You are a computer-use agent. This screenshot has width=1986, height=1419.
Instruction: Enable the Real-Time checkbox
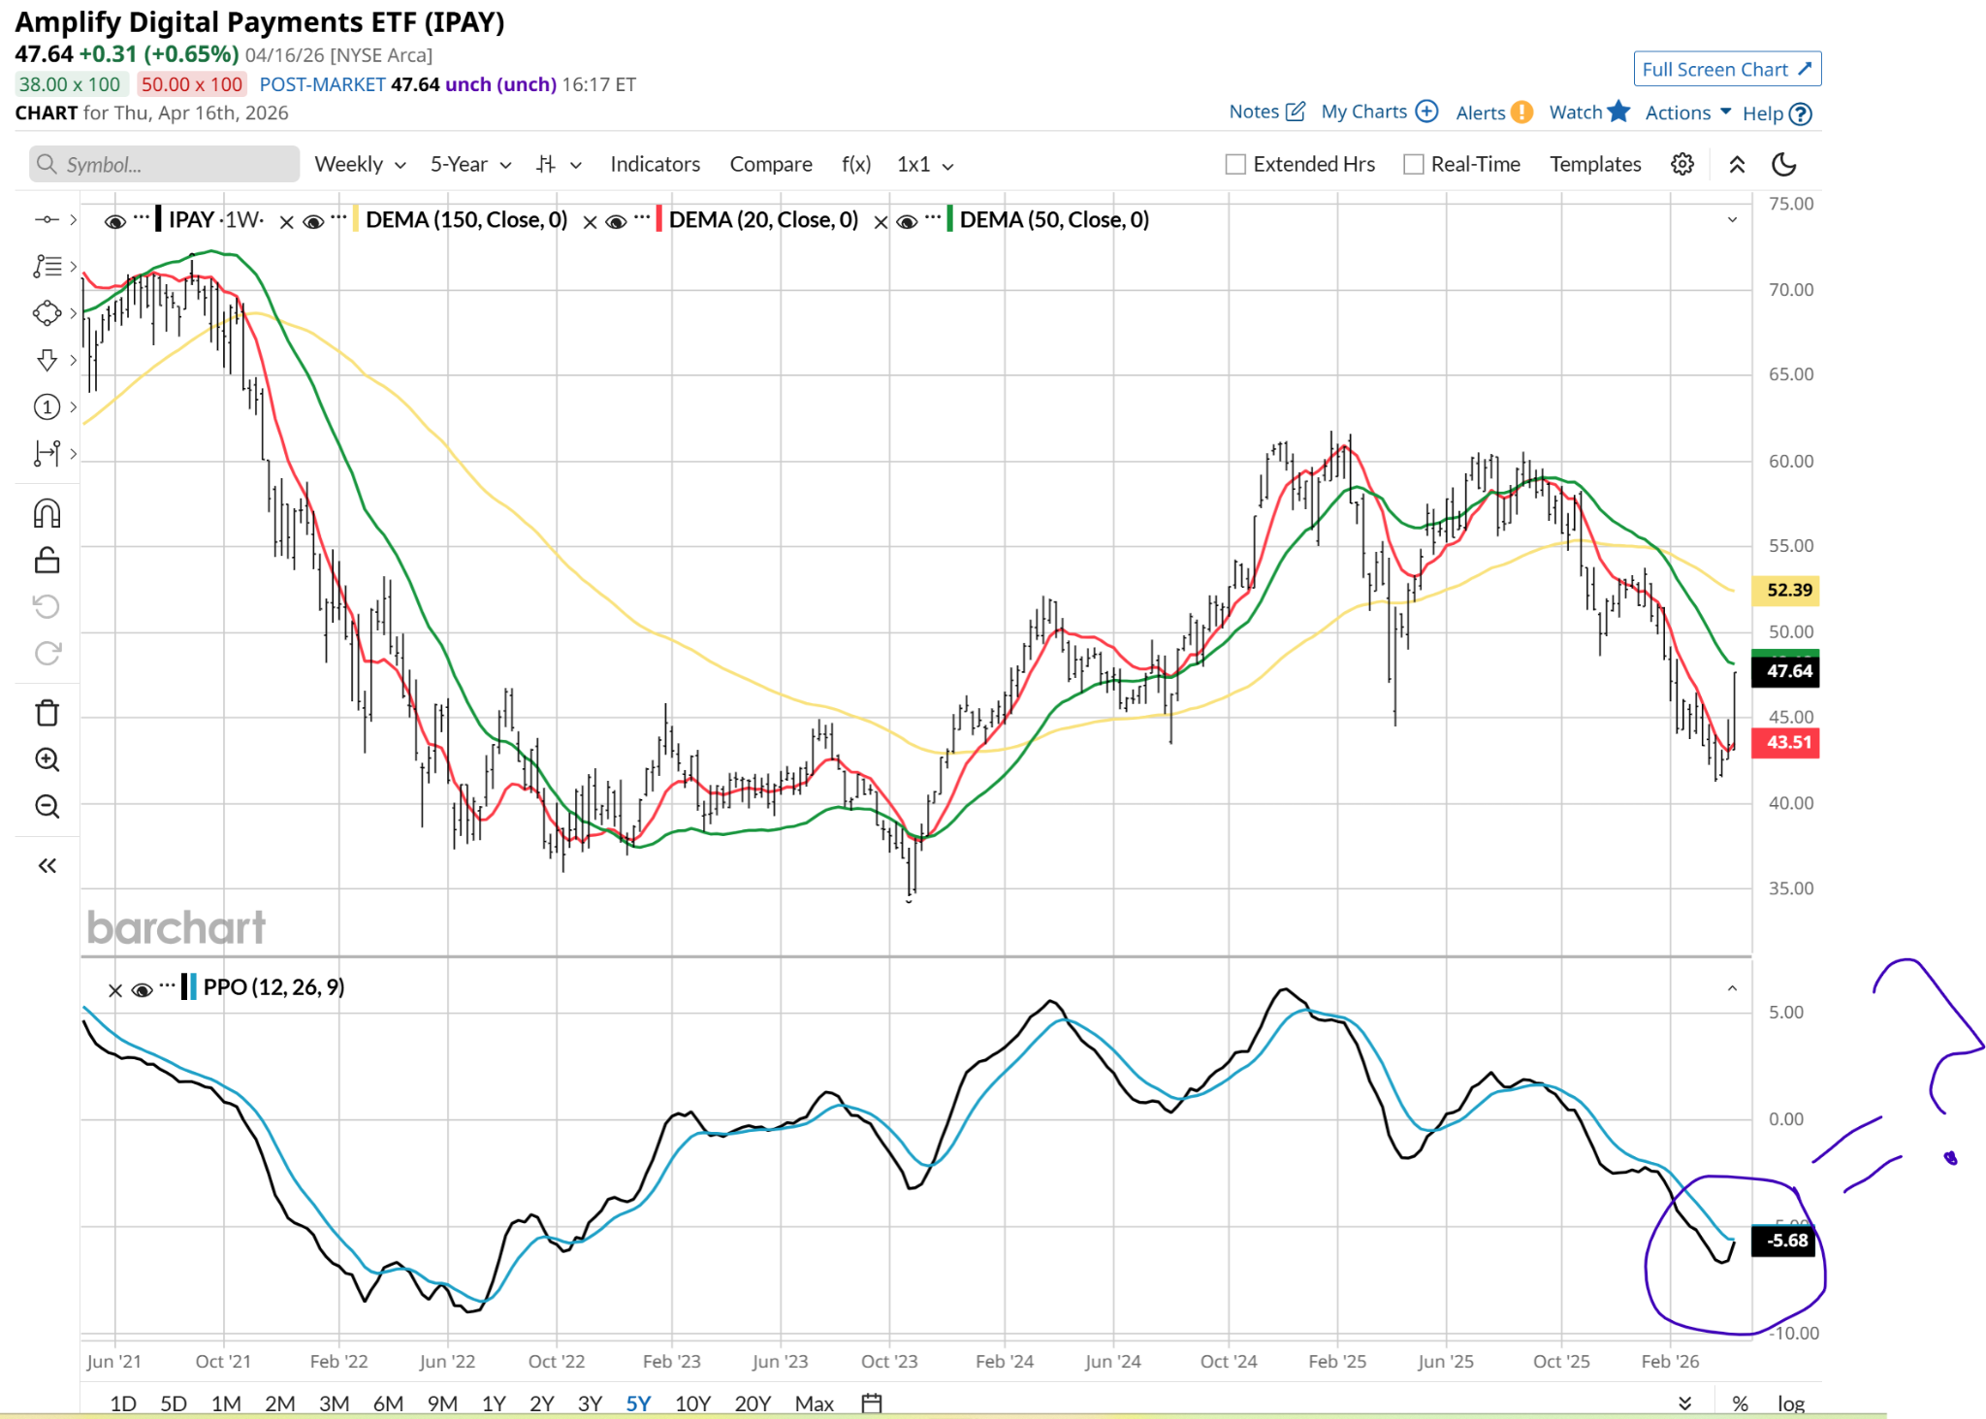click(1414, 164)
